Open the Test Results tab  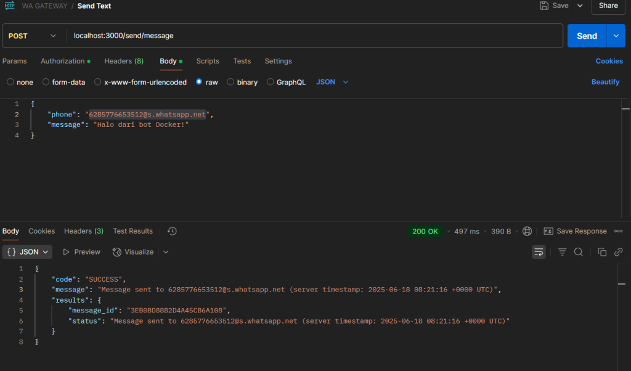coord(132,231)
